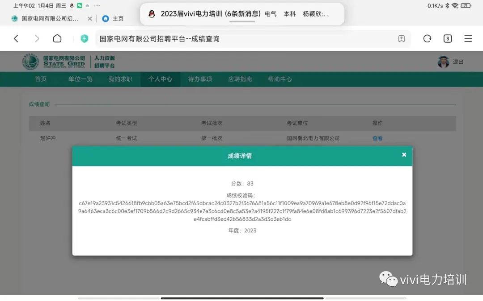Open the browser hamburger menu
This screenshot has height=301, width=483.
pyautogui.click(x=468, y=39)
